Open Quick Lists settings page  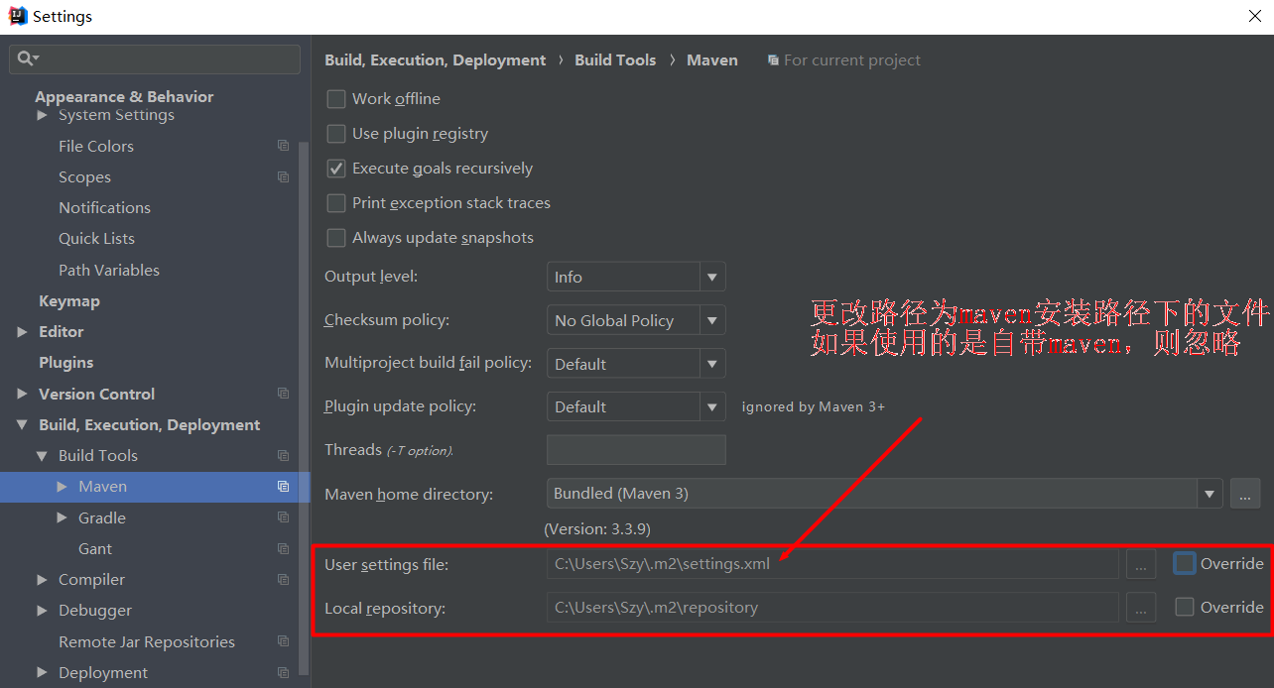[x=96, y=238]
